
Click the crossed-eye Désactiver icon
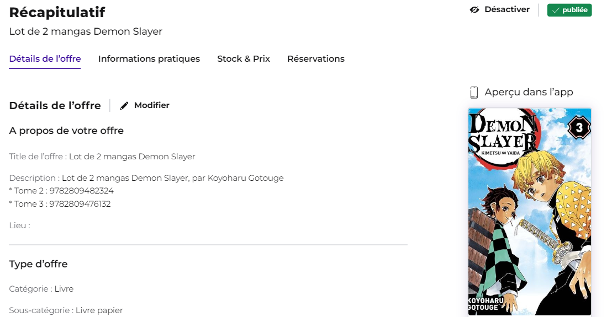point(474,10)
